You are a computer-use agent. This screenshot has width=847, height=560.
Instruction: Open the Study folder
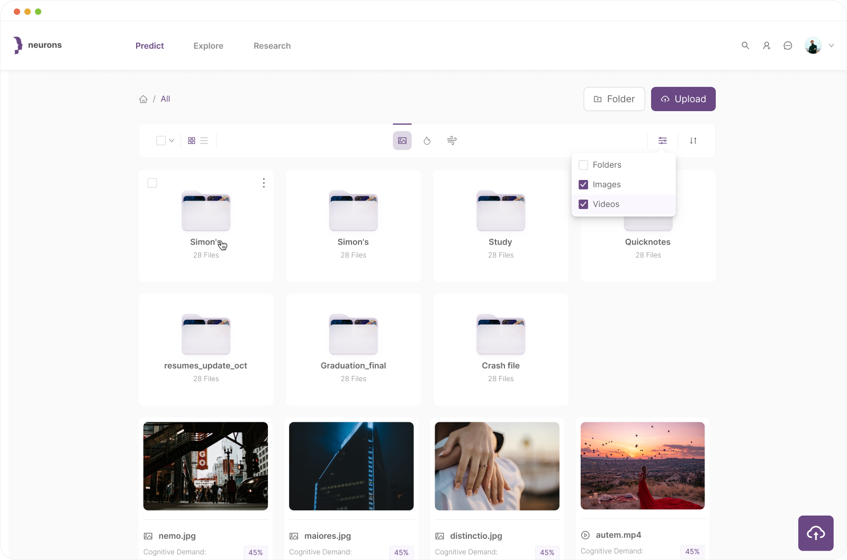click(501, 226)
